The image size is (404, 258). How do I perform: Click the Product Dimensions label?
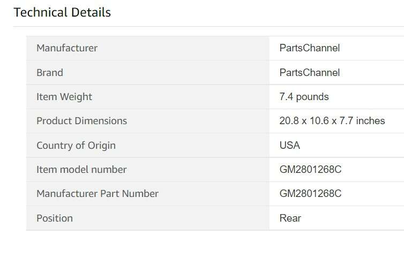tap(81, 121)
